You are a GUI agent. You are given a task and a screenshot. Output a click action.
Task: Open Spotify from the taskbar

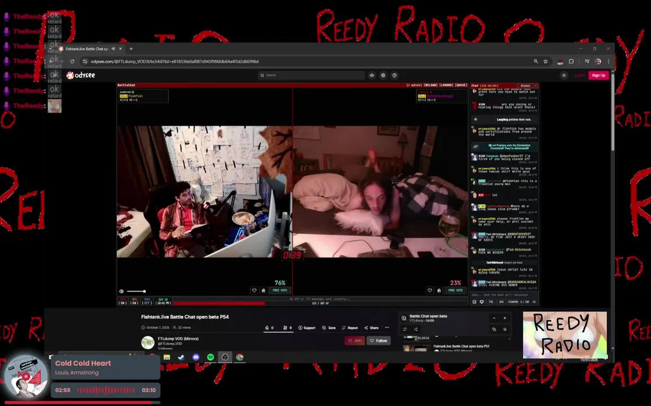click(210, 357)
